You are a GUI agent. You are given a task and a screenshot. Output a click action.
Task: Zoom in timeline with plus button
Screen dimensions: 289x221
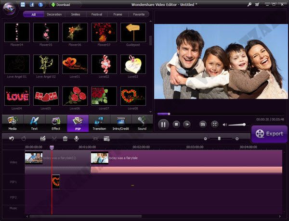pyautogui.click(x=237, y=139)
